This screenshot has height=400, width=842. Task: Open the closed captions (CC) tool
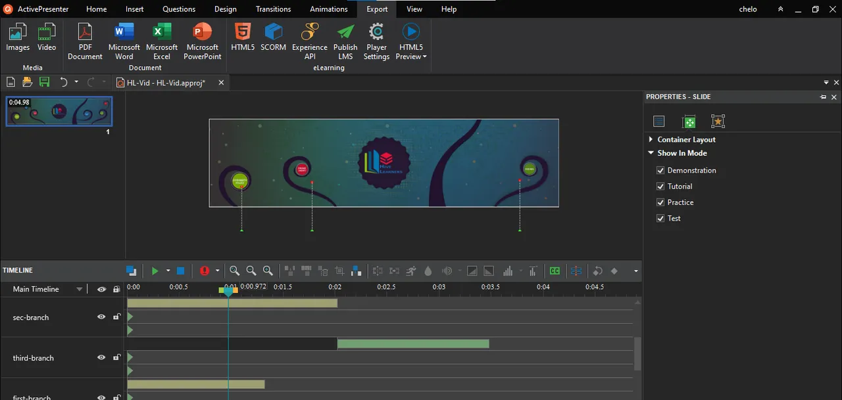(x=555, y=271)
